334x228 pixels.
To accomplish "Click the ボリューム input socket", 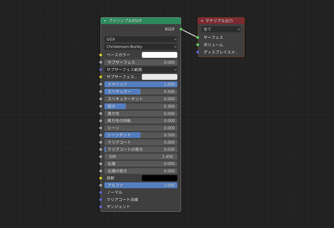I will [198, 45].
